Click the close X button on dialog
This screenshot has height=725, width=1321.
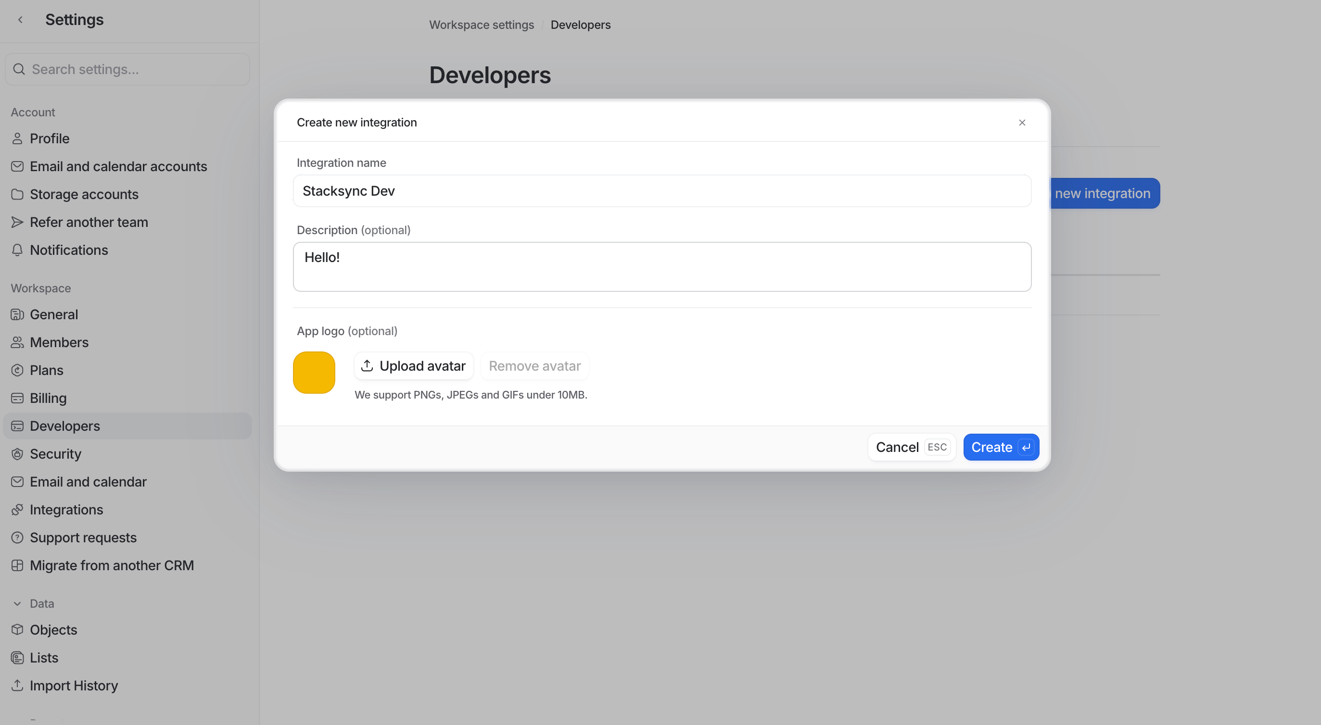coord(1023,122)
